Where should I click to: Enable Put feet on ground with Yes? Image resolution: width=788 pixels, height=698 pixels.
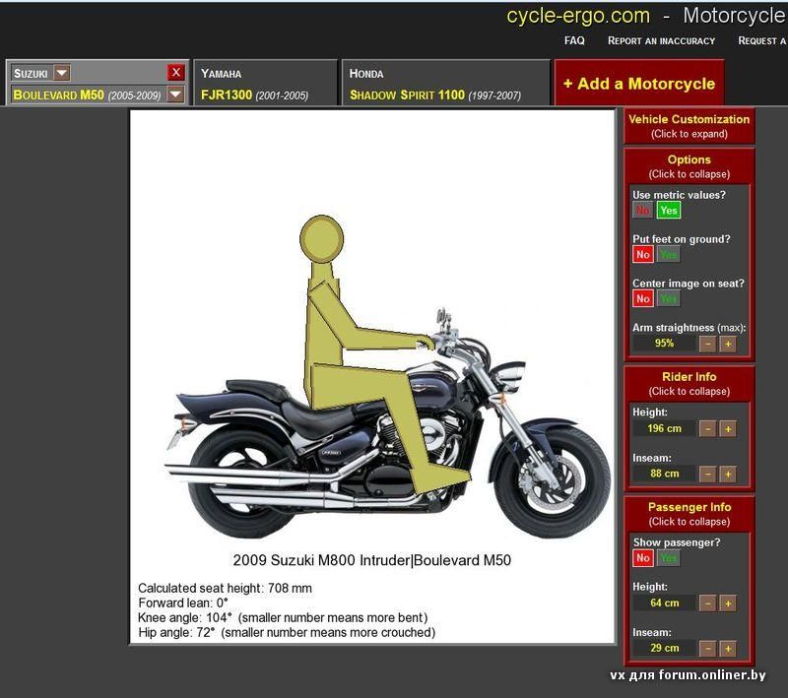tap(669, 254)
